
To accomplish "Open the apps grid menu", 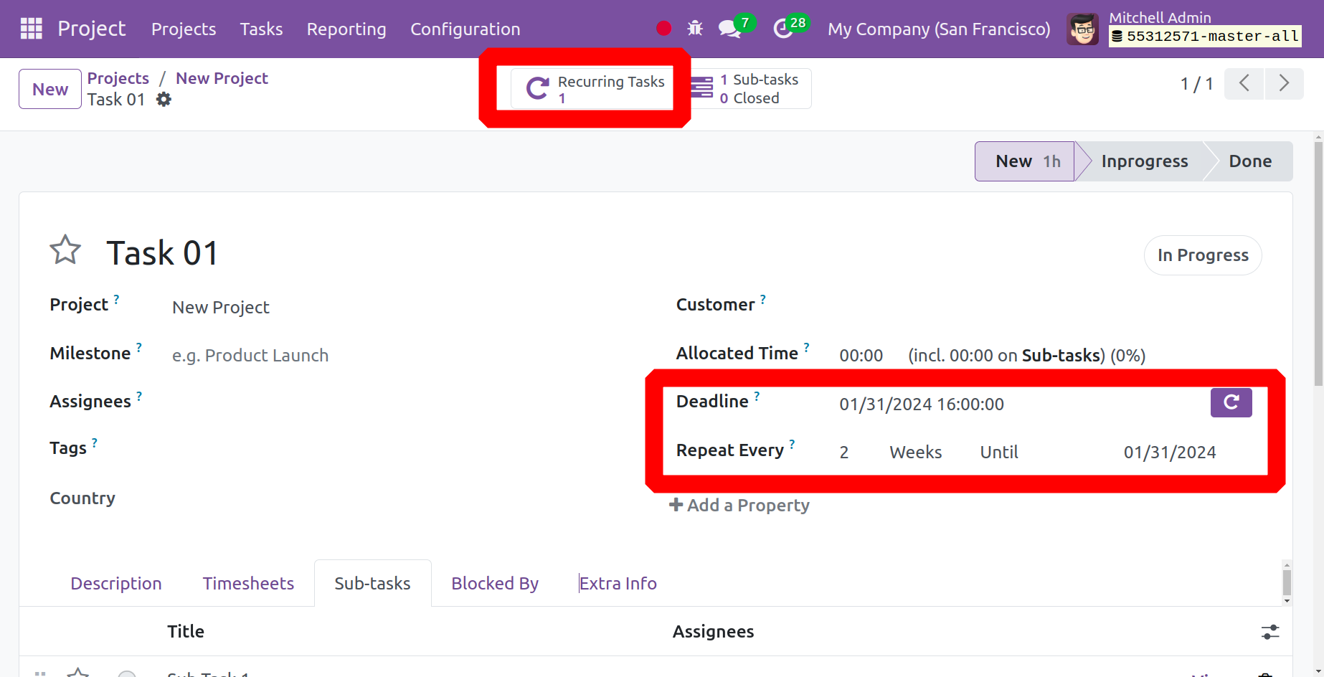I will click(x=32, y=29).
